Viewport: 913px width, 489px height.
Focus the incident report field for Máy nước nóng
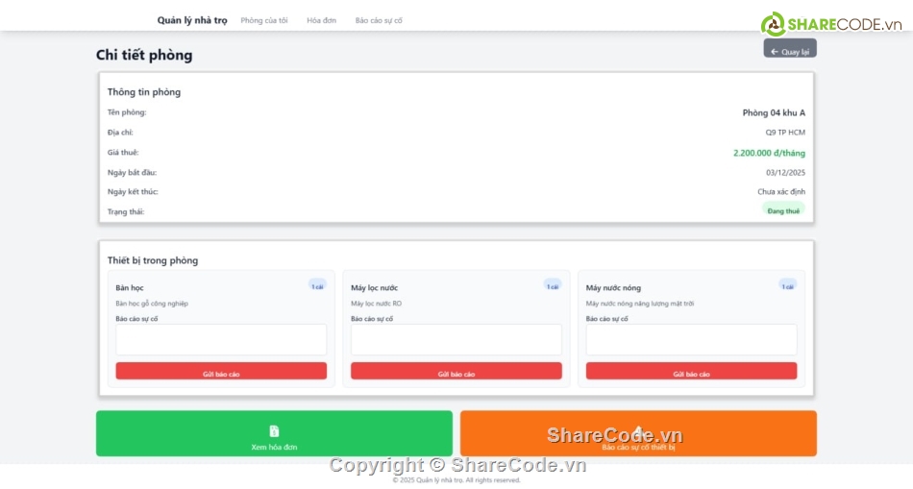click(691, 339)
